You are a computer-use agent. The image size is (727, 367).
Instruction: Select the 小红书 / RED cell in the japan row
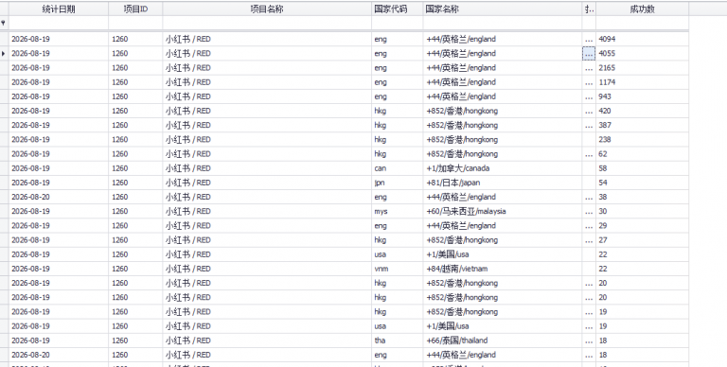click(267, 183)
